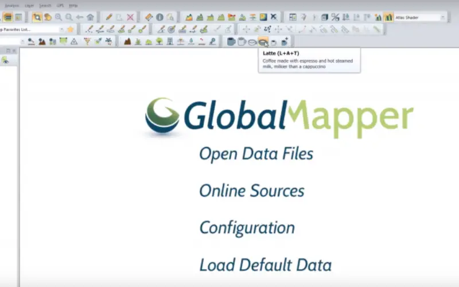Click the Atlas Shader dropdown arrow
459x287 pixels.
point(443,18)
